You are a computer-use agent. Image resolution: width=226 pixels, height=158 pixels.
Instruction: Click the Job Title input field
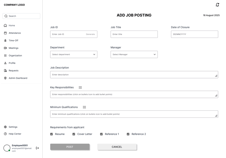pos(134,34)
